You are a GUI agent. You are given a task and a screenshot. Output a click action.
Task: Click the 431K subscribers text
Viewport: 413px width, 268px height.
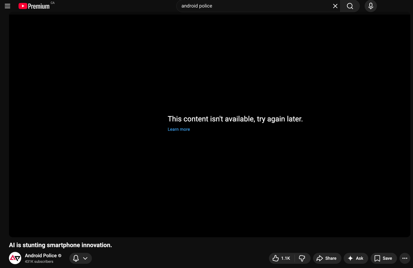coord(39,261)
